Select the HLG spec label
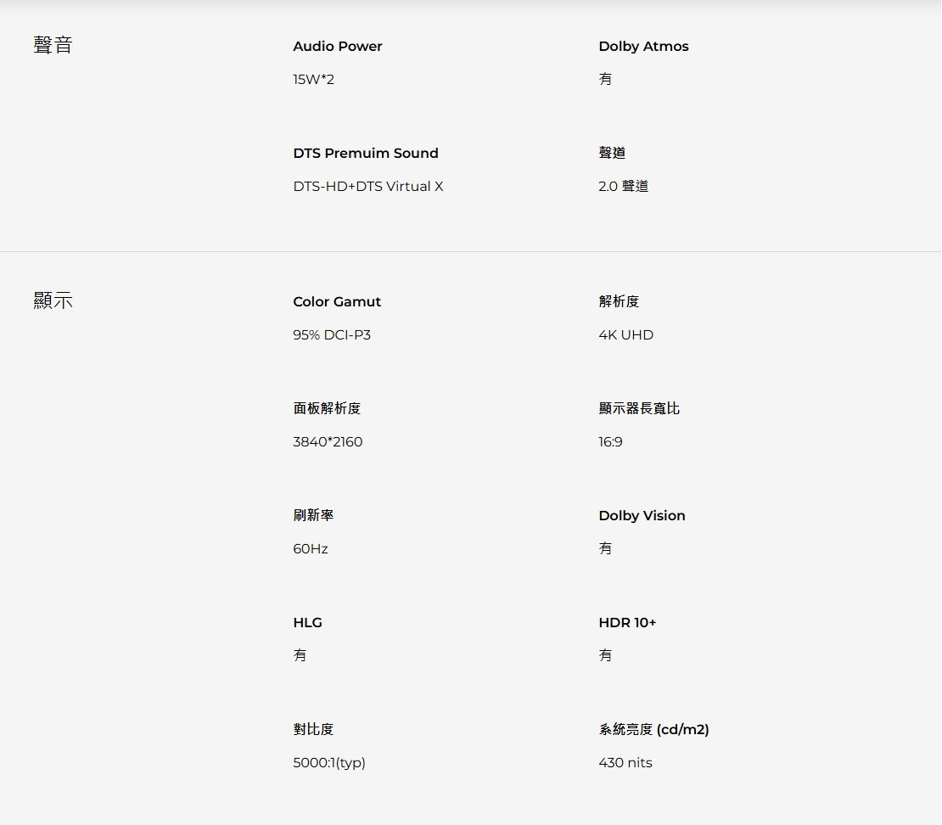Image resolution: width=942 pixels, height=825 pixels. click(307, 623)
